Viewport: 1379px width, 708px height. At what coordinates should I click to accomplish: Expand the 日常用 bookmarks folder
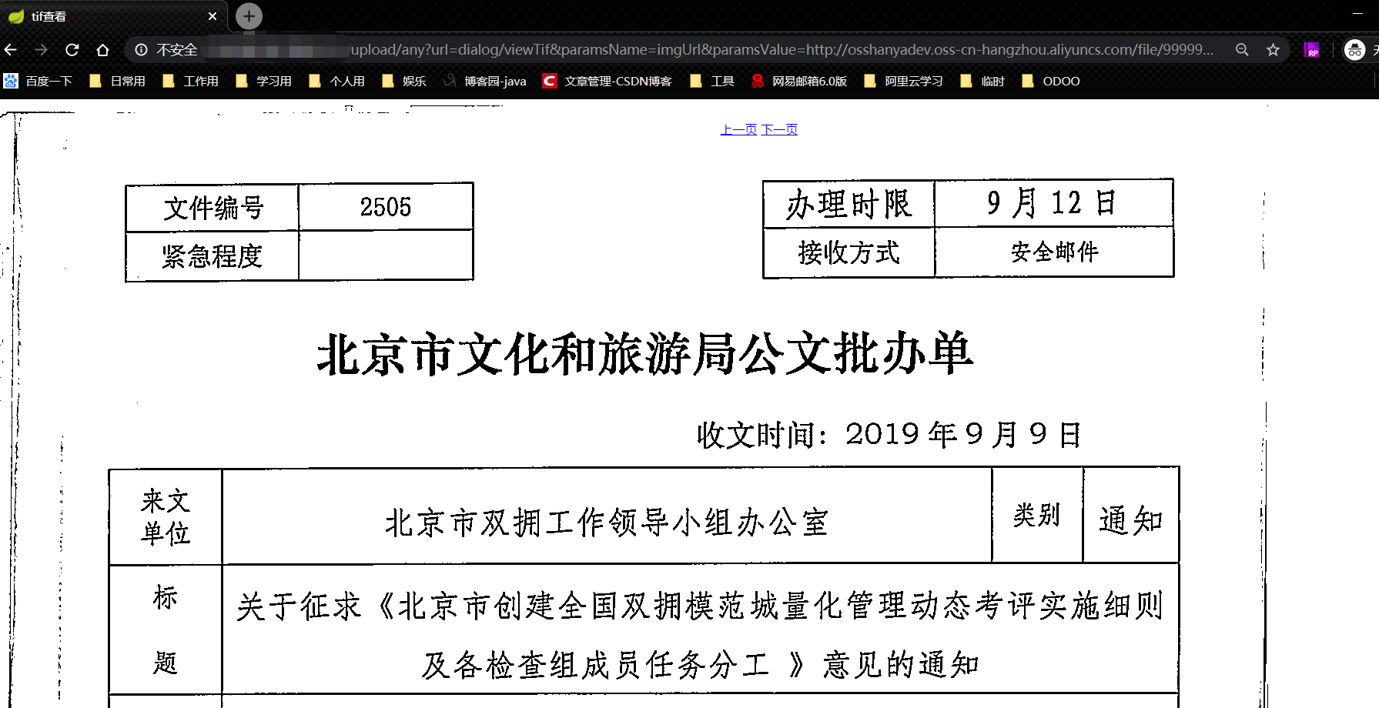coord(126,80)
